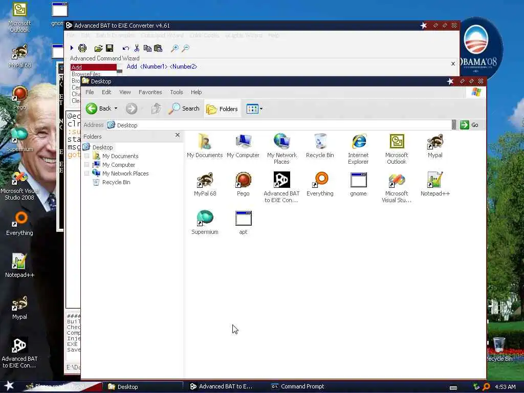
Task: Select MyPal 68 shortcut in file pane
Action: click(205, 184)
